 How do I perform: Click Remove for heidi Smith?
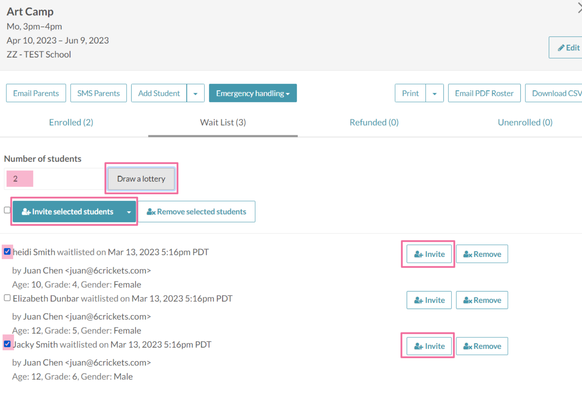coord(482,254)
